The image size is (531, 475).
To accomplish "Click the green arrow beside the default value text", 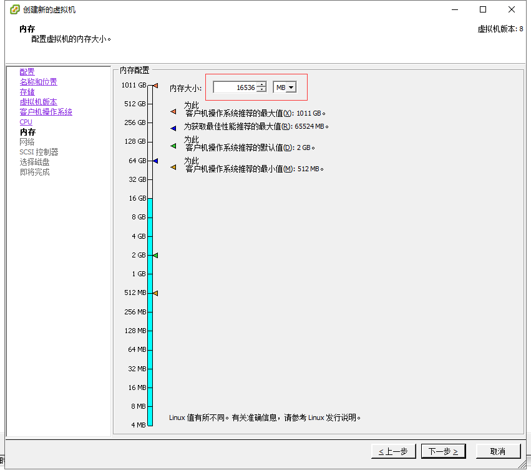I will (172, 146).
